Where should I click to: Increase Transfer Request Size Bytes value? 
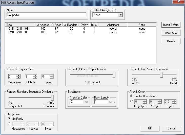tap(52, 75)
